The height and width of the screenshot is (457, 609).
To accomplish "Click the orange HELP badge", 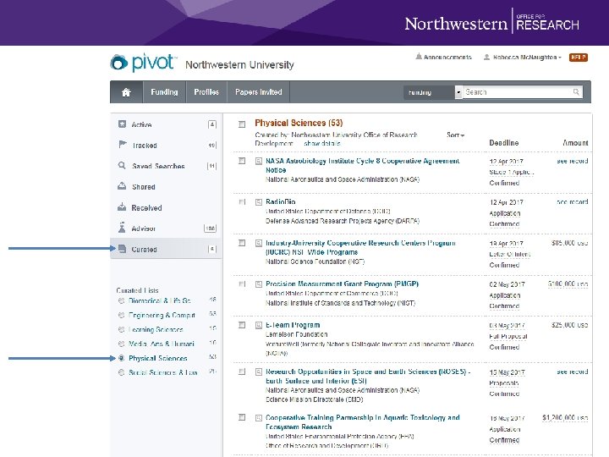I will pyautogui.click(x=579, y=58).
